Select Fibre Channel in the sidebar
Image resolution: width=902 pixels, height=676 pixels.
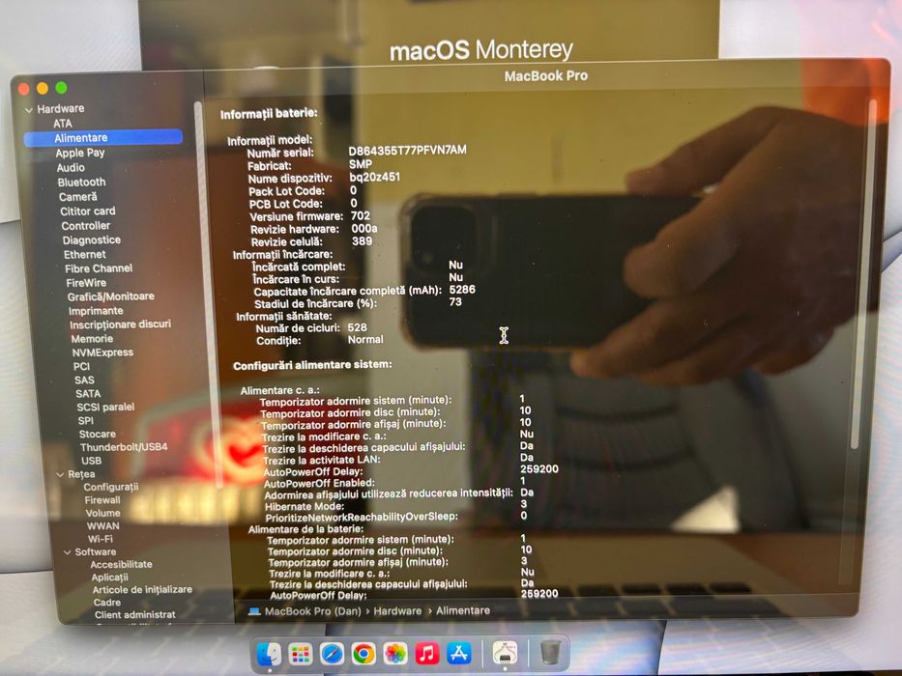tap(99, 268)
